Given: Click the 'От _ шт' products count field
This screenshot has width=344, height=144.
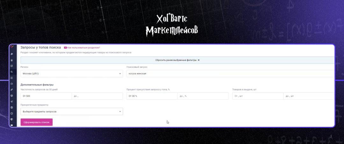Looking at the screenshot, I should (257, 96).
